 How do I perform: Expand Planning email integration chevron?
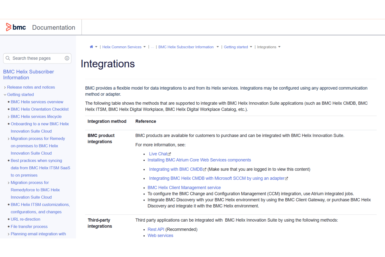point(9,234)
